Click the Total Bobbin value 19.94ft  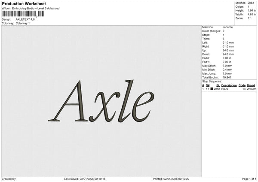click(x=227, y=77)
